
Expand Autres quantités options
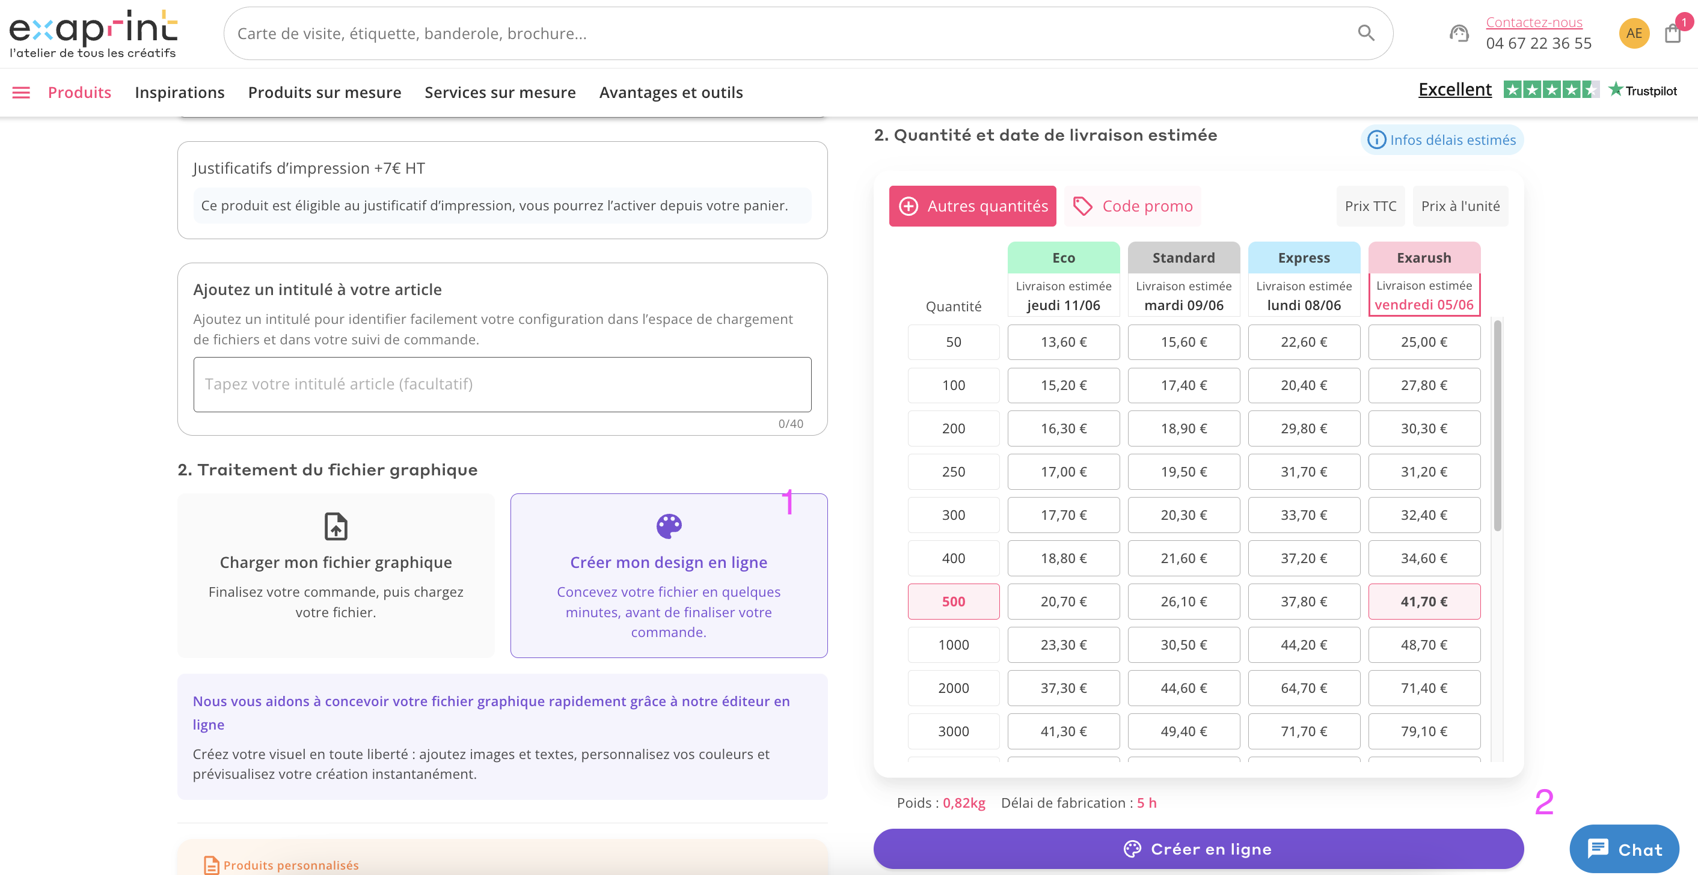(972, 206)
